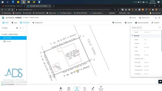Toggle the Propiedades panel button
162x91 pixels.
pos(25,22)
